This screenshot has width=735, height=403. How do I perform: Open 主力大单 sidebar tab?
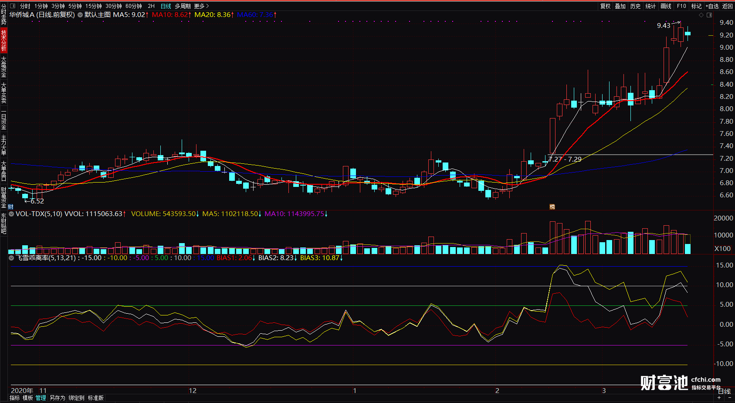[3, 145]
